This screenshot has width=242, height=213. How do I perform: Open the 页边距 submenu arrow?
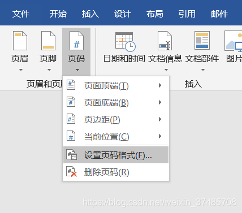pos(160,119)
